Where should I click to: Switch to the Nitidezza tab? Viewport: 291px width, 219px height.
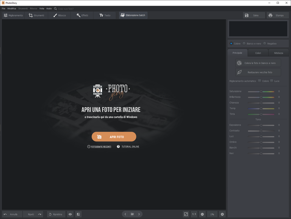click(278, 53)
